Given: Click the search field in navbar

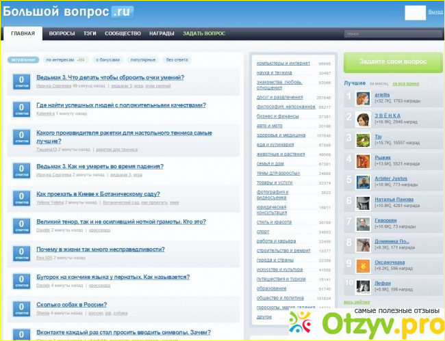Looking at the screenshot, I should pyautogui.click(x=390, y=33).
